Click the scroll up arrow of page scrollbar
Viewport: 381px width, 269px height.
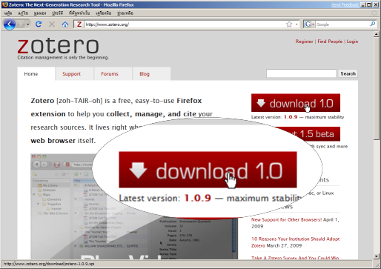point(376,34)
